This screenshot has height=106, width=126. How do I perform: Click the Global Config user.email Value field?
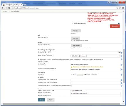click(x=95, y=83)
